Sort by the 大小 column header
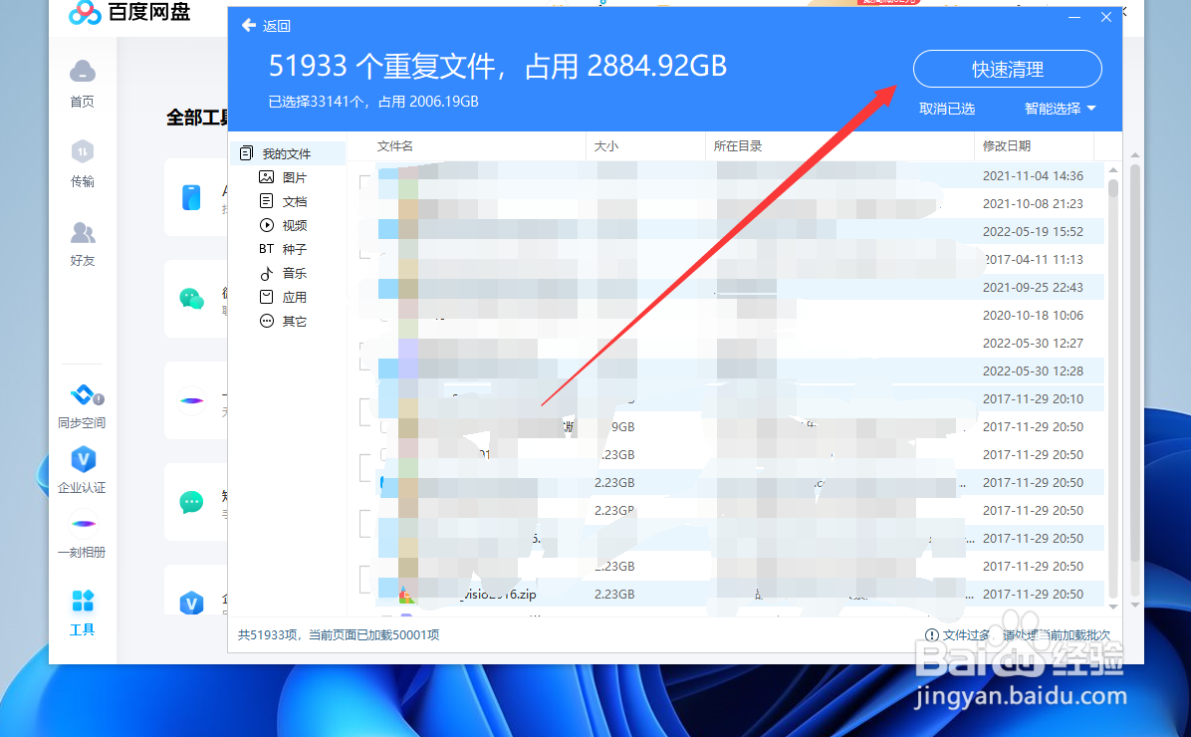This screenshot has width=1191, height=737. tap(605, 145)
